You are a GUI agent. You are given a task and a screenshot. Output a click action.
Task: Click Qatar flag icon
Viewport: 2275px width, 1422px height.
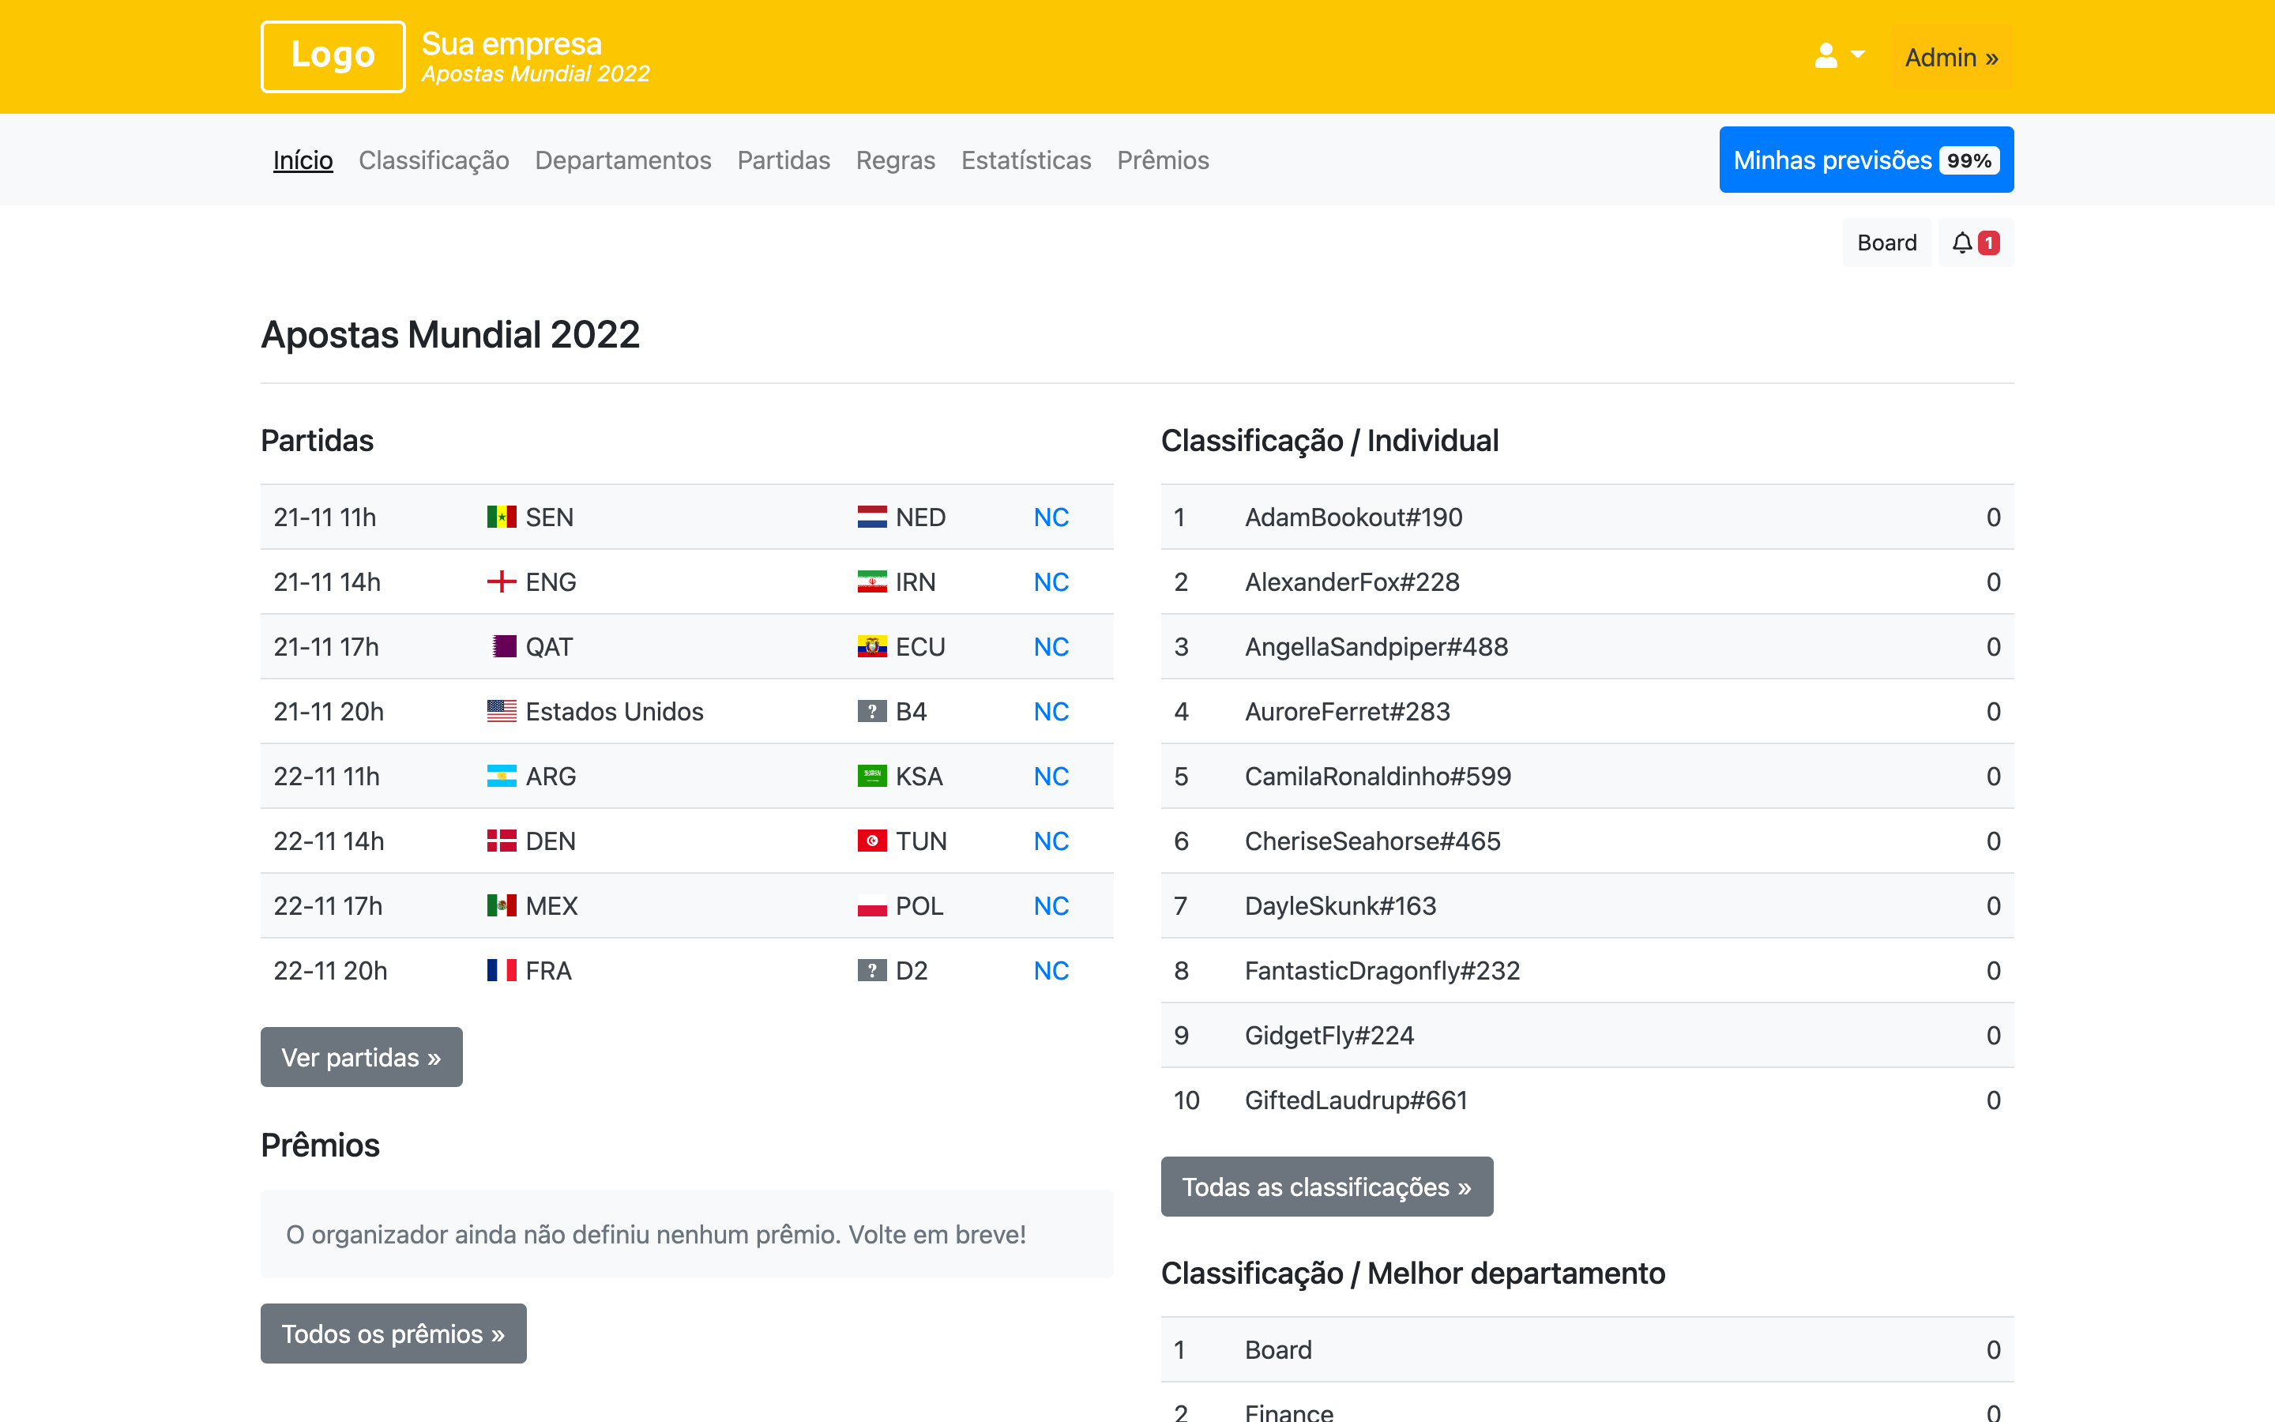[x=502, y=647]
